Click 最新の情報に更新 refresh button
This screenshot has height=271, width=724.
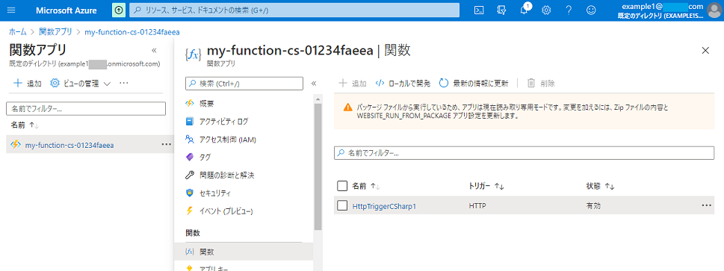473,83
